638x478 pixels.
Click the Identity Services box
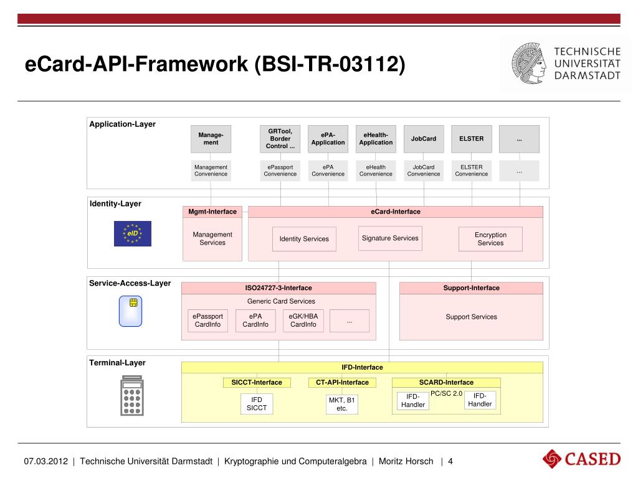click(304, 239)
